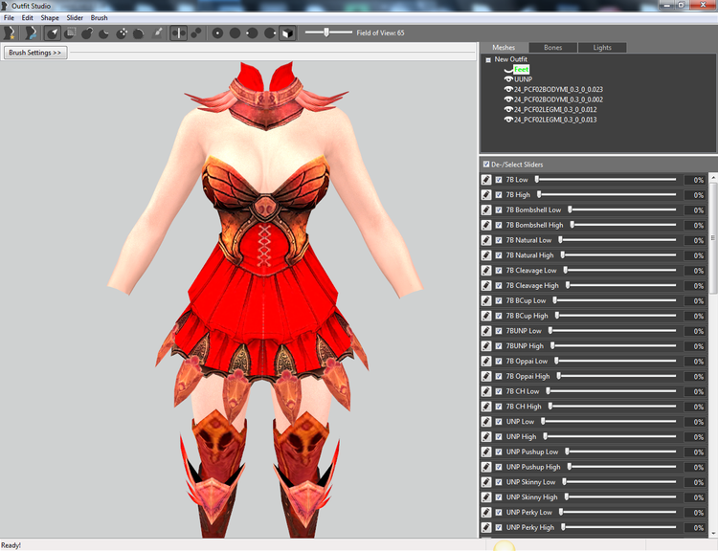This screenshot has width=718, height=551.
Task: Hide the UUNP mesh eye icon
Action: point(507,79)
